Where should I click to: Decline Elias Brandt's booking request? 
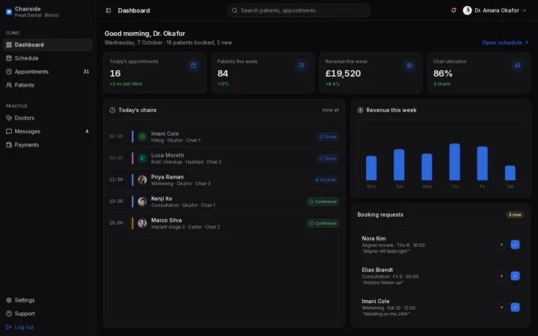[x=501, y=276]
